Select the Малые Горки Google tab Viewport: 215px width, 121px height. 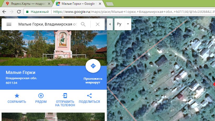[78, 4]
